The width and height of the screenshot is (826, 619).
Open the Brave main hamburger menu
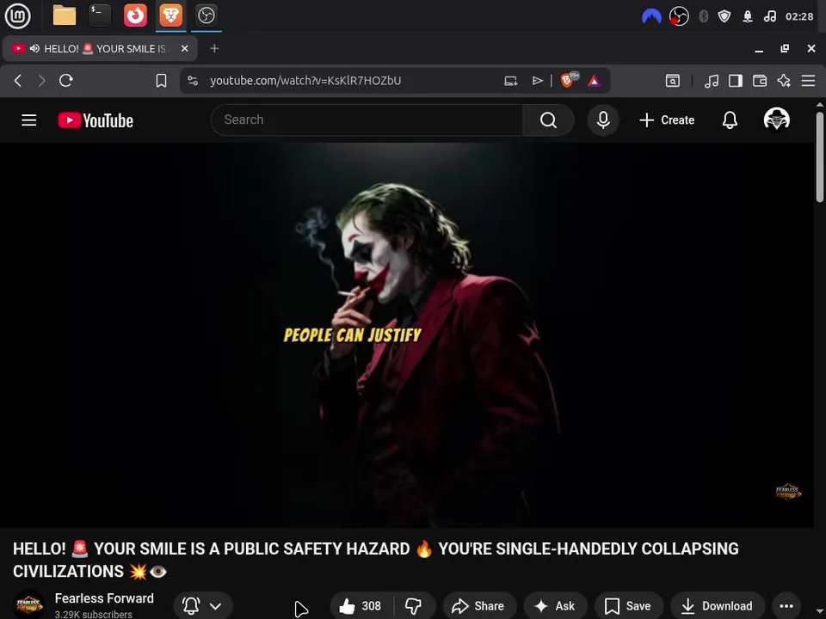tap(808, 81)
